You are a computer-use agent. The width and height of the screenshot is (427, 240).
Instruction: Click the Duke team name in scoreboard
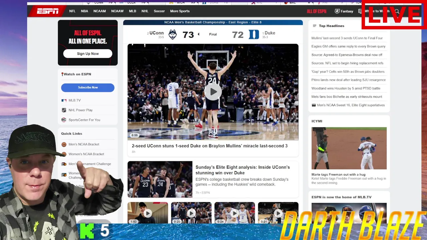pyautogui.click(x=270, y=33)
